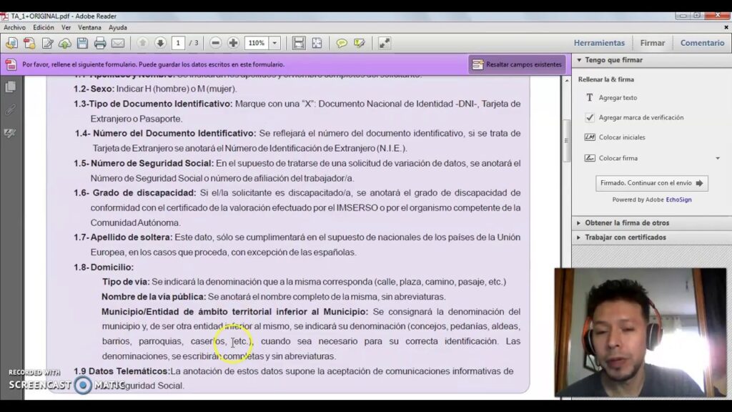Click the Agregar texto option

coord(618,97)
